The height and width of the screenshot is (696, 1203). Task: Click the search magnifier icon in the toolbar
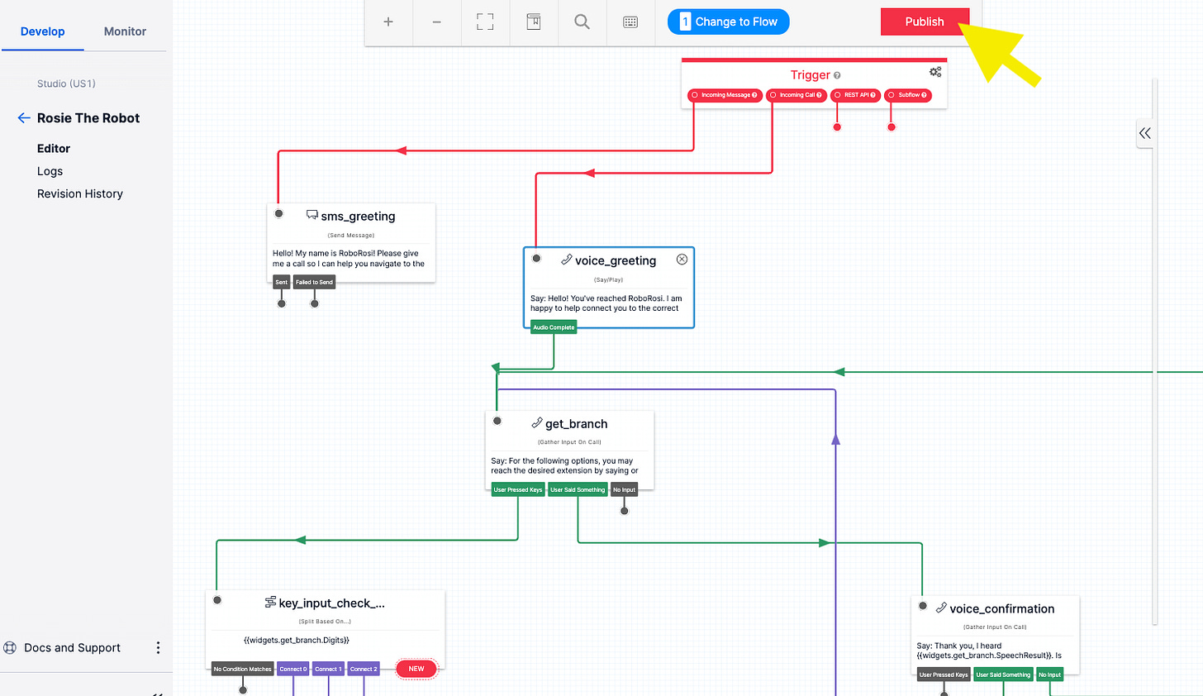(582, 21)
